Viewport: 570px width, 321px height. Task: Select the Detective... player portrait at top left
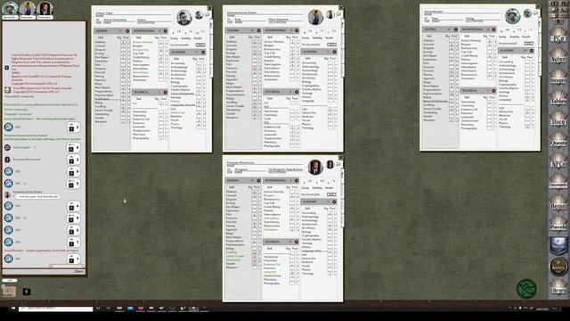tap(28, 9)
